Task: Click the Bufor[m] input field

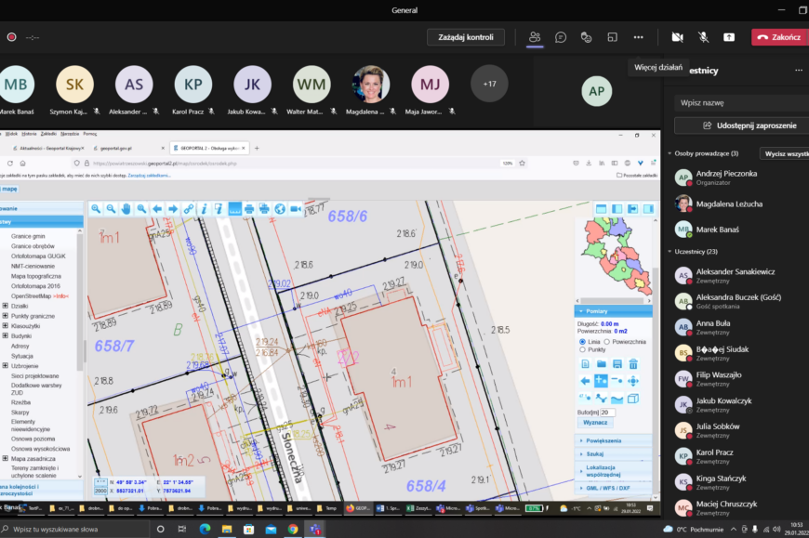Action: [608, 413]
